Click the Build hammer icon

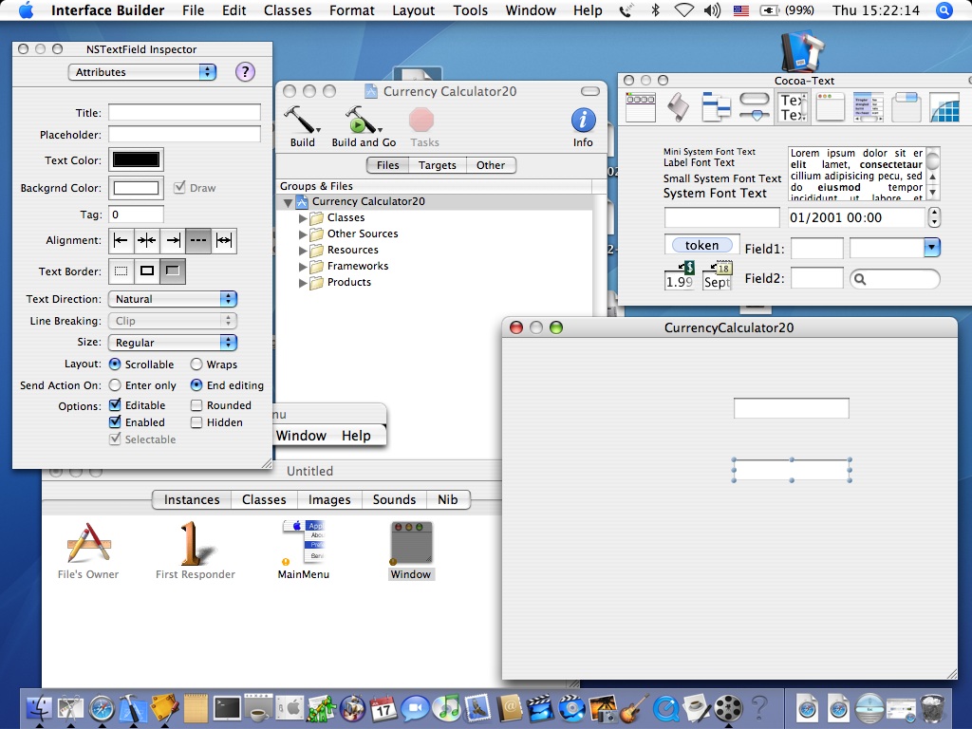point(302,120)
